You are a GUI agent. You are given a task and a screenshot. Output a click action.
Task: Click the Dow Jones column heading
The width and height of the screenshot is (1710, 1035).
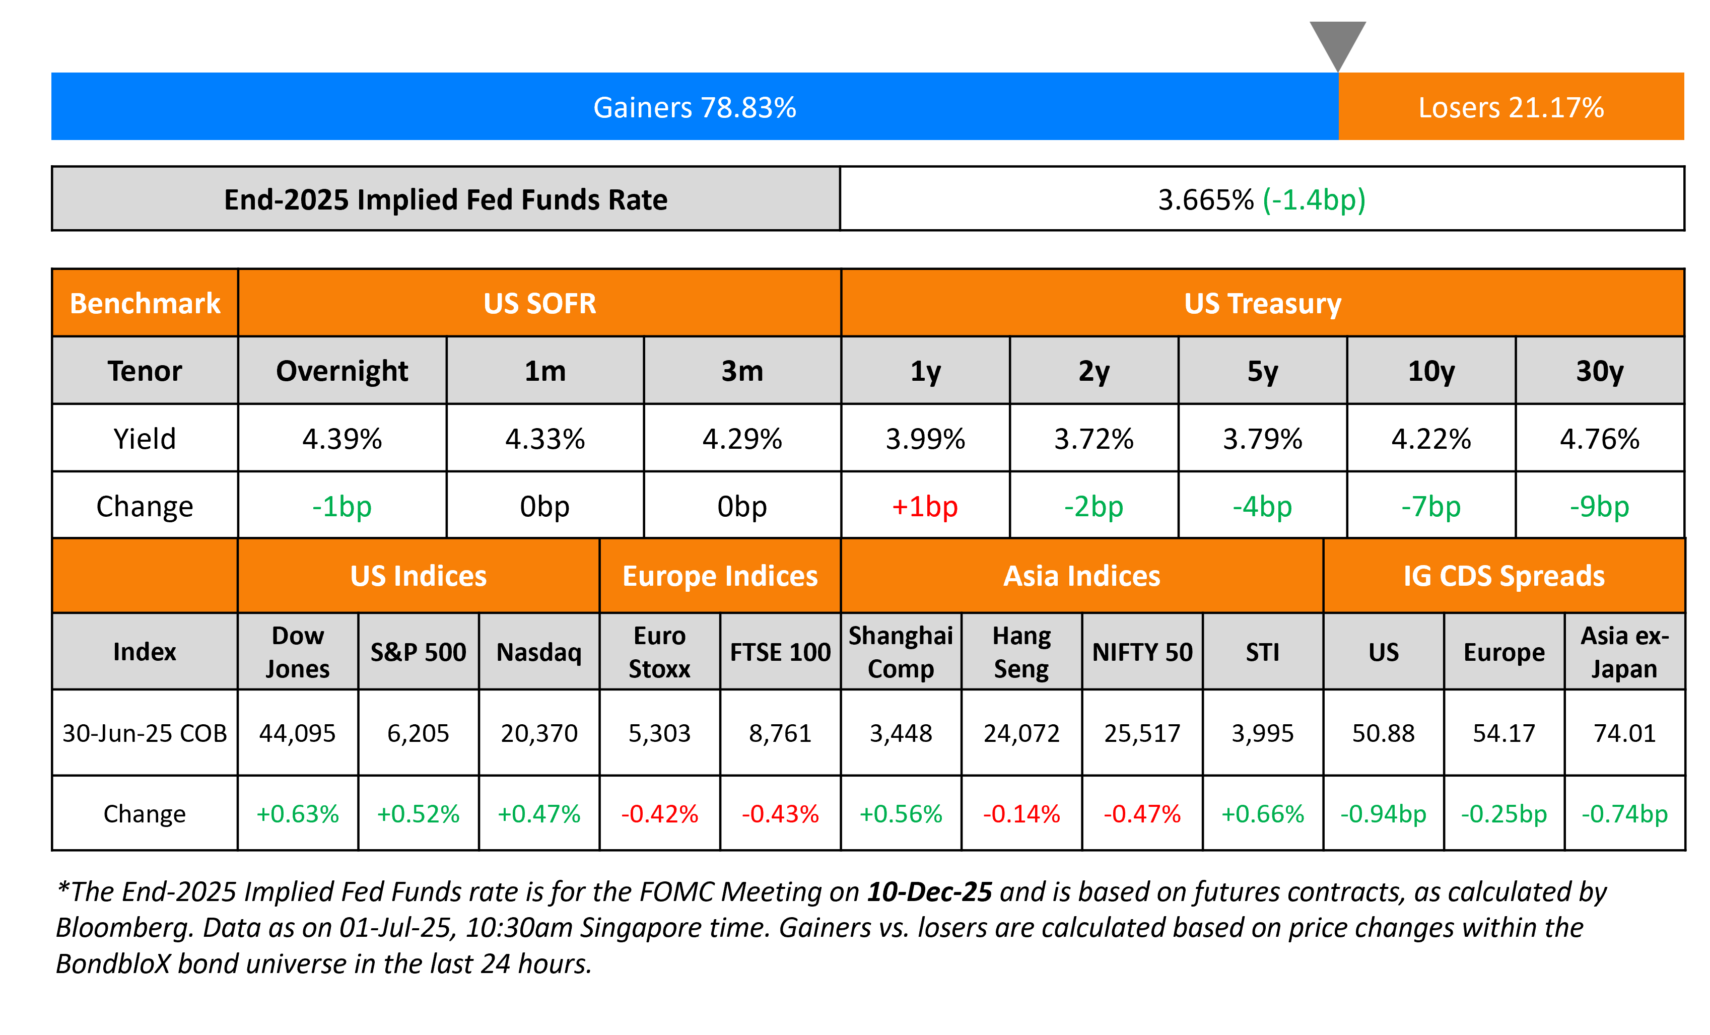298,652
